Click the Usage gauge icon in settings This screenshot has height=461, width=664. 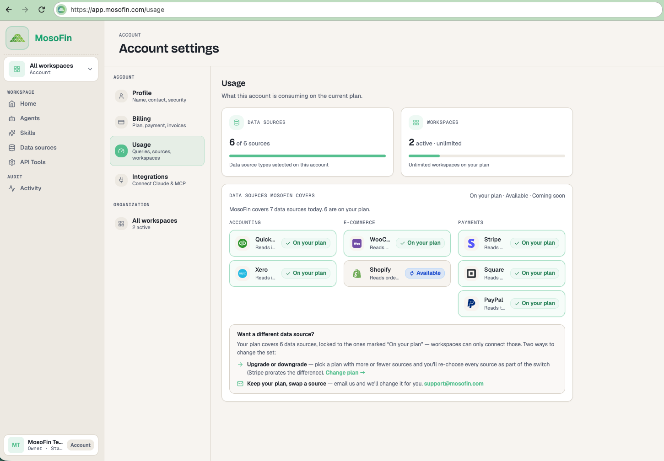coord(121,151)
